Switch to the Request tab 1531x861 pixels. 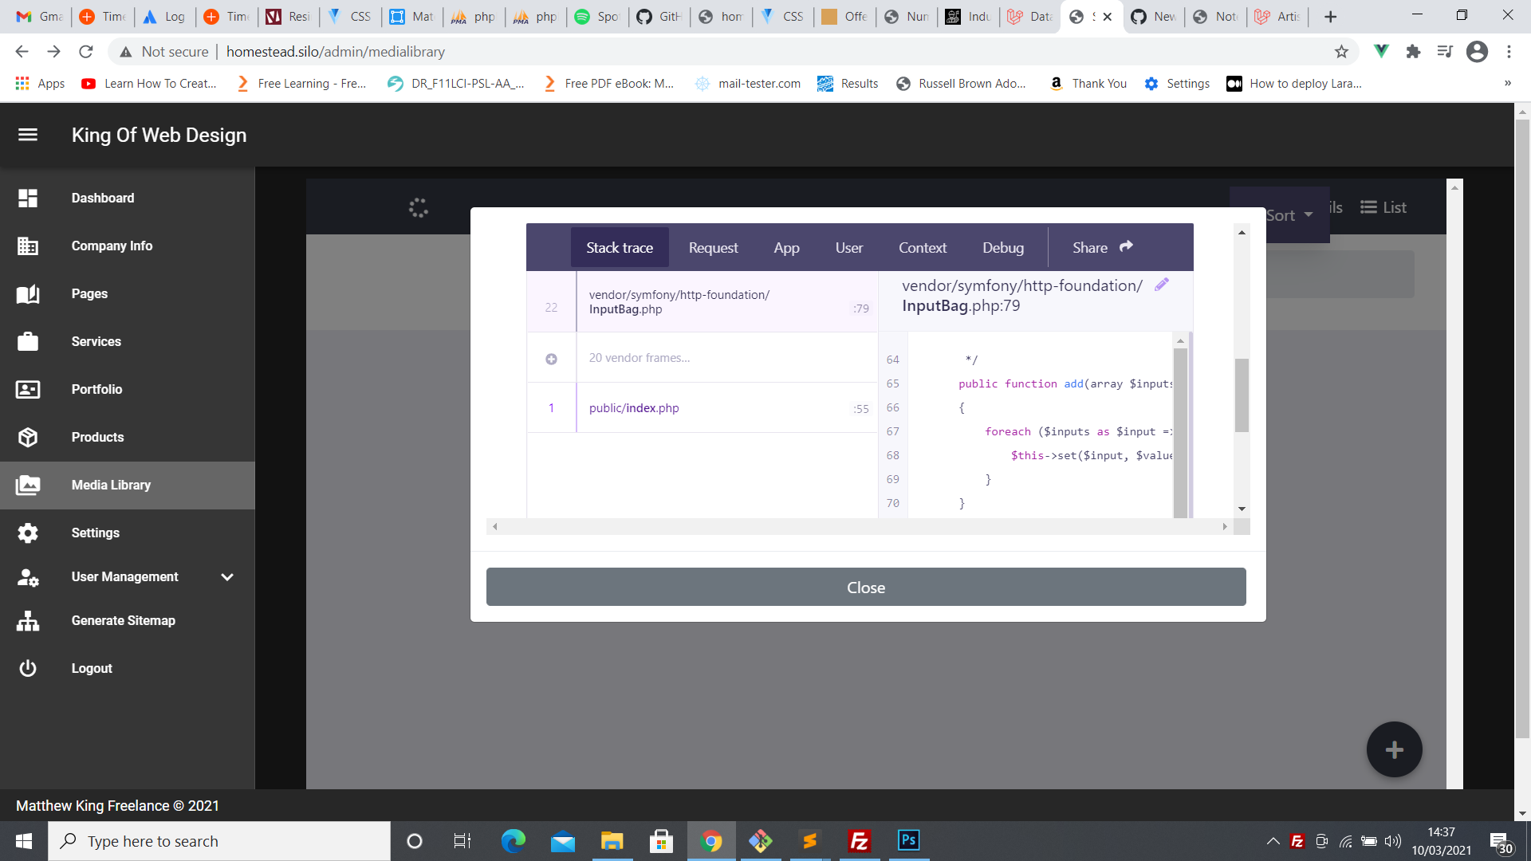[713, 248]
